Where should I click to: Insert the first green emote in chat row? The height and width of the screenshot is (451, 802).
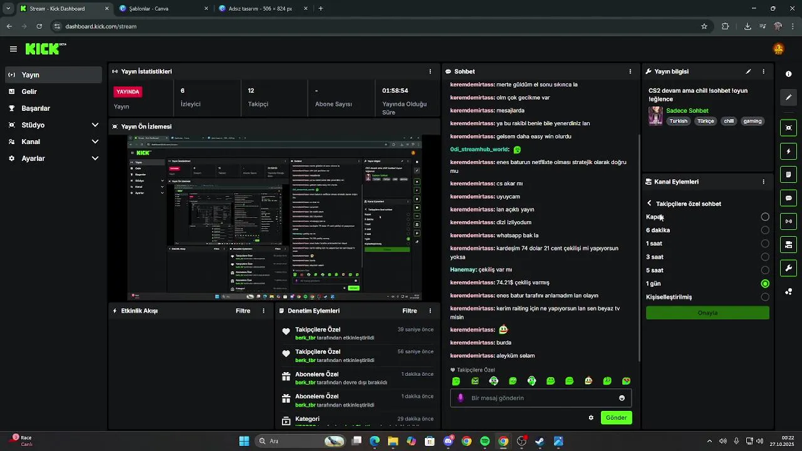456,381
